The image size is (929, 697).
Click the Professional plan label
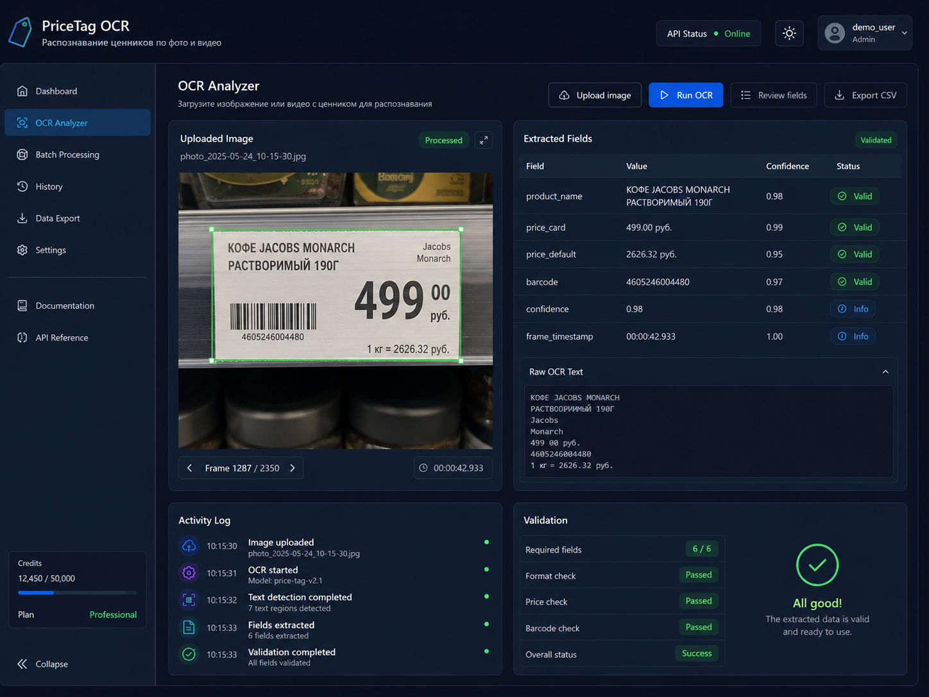[113, 614]
